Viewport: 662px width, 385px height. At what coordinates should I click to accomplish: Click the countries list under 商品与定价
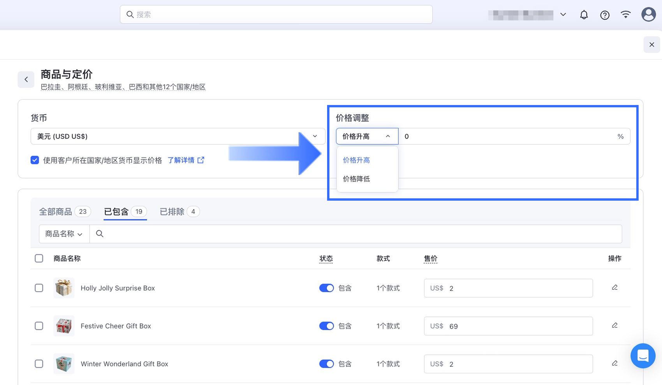tap(123, 87)
